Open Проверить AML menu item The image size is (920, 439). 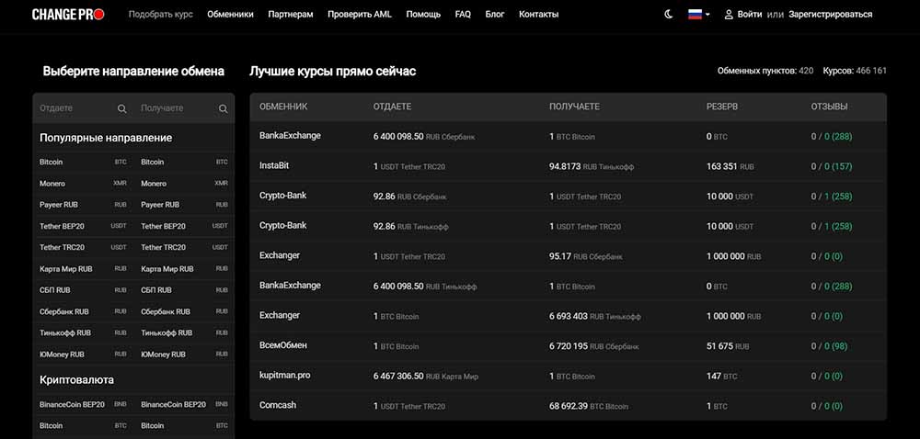360,15
